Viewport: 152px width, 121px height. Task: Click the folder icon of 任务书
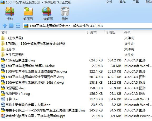pyautogui.click(x=3, y=49)
